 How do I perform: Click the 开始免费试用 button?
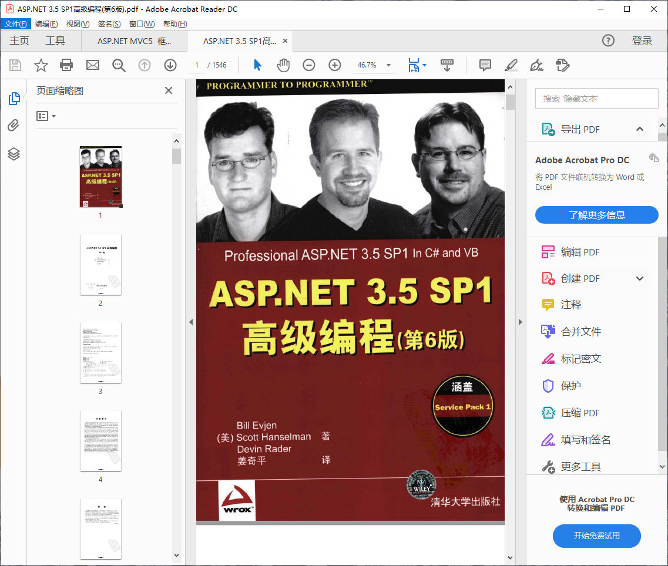pyautogui.click(x=596, y=535)
